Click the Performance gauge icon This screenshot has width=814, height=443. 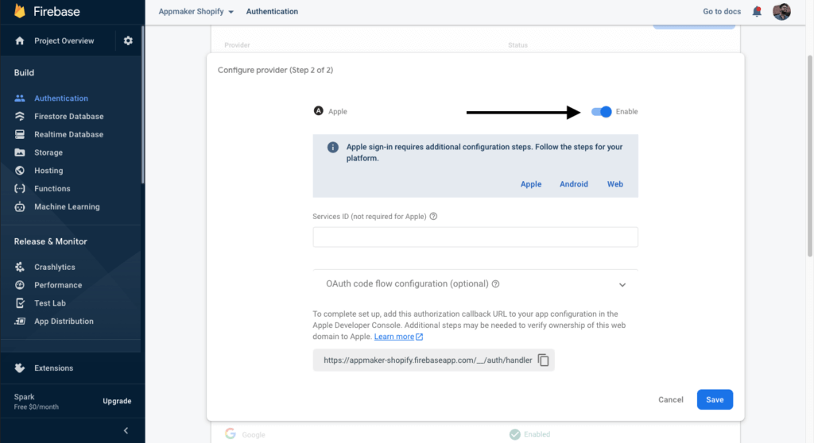(x=20, y=285)
